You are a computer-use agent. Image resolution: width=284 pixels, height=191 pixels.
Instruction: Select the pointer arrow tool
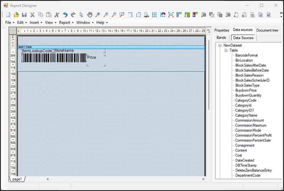coord(81,15)
